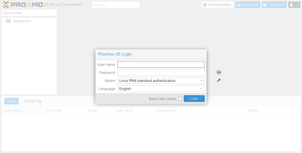Click the Create VM monitor icon

coord(239,5)
